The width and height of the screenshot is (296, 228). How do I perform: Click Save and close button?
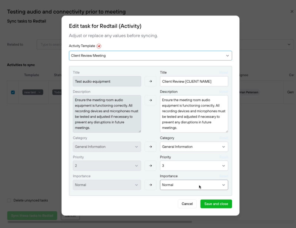216,204
